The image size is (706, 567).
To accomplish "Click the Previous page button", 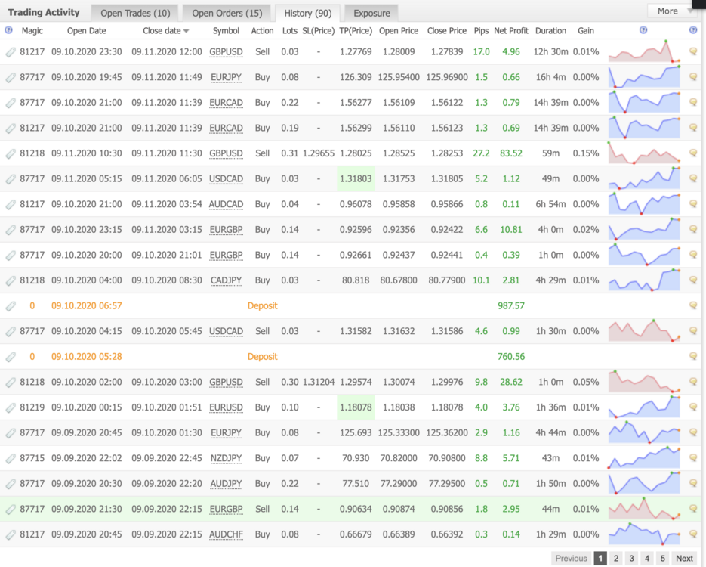I will 571,559.
